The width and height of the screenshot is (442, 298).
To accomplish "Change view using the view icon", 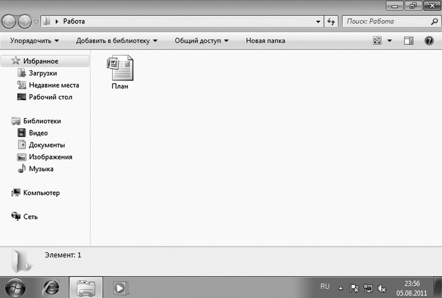I will pos(377,41).
